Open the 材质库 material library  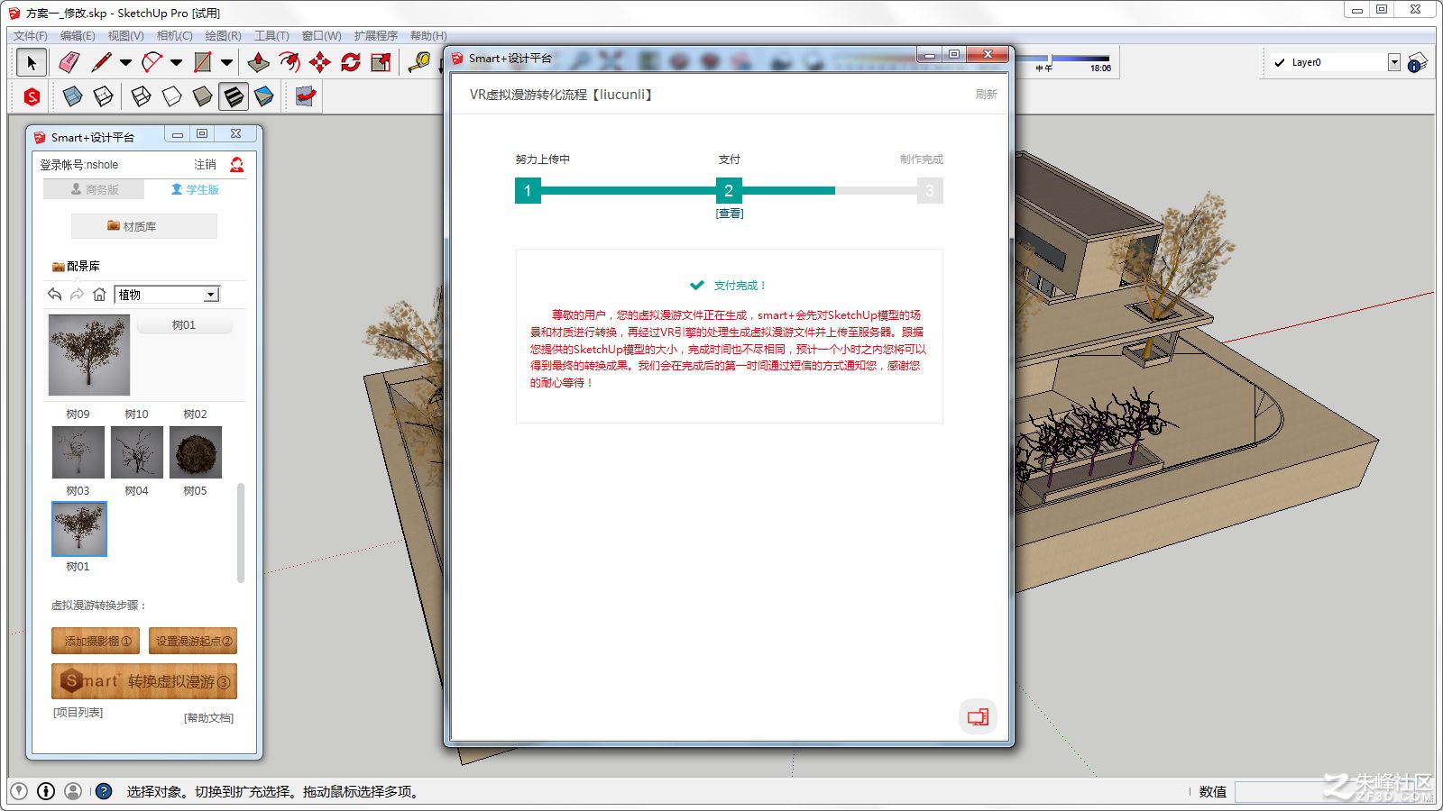coord(144,226)
